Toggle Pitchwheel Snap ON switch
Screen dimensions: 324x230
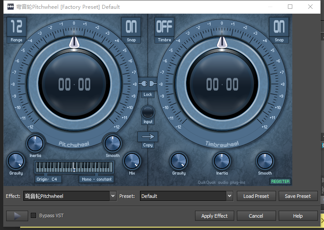pyautogui.click(x=131, y=27)
